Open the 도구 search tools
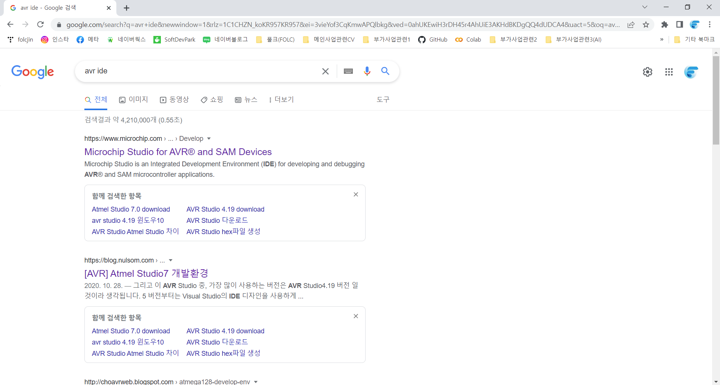Screen dimensions: 720x385 (x=383, y=100)
